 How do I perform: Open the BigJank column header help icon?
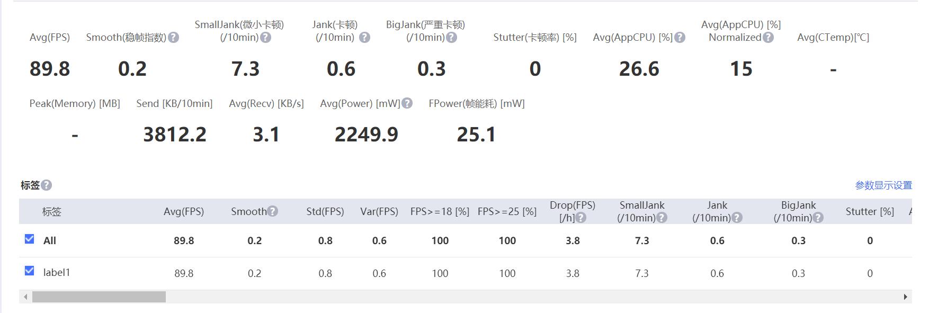(x=819, y=217)
